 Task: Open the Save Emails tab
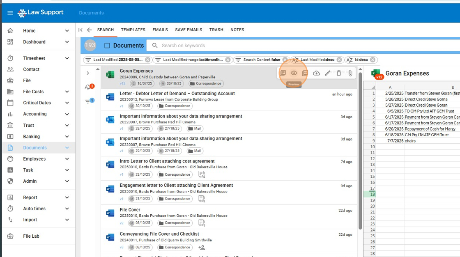tap(189, 30)
